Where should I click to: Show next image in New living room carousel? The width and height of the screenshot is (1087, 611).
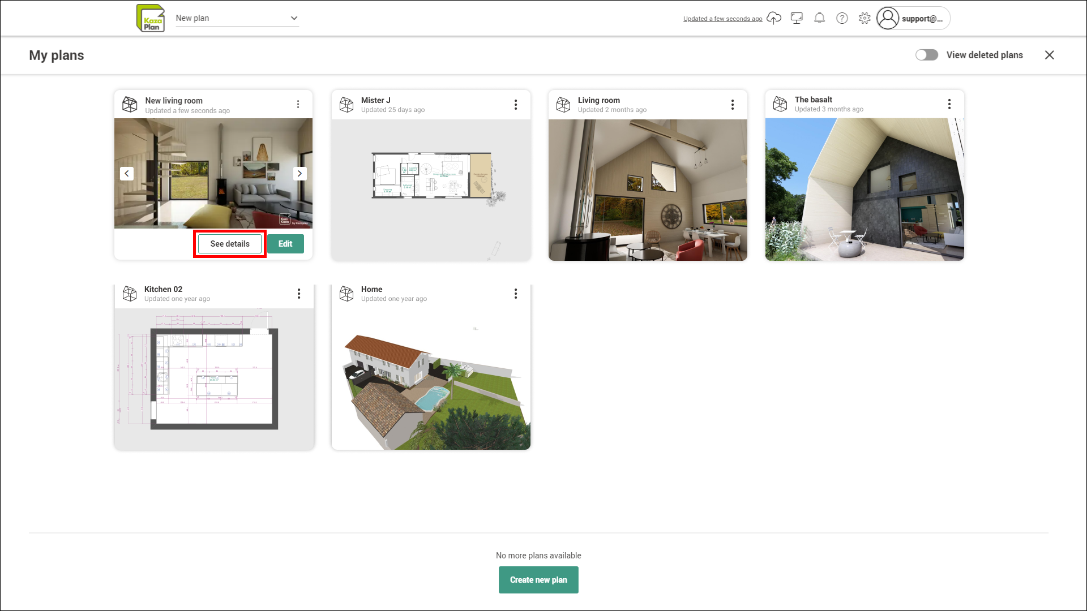click(x=299, y=174)
